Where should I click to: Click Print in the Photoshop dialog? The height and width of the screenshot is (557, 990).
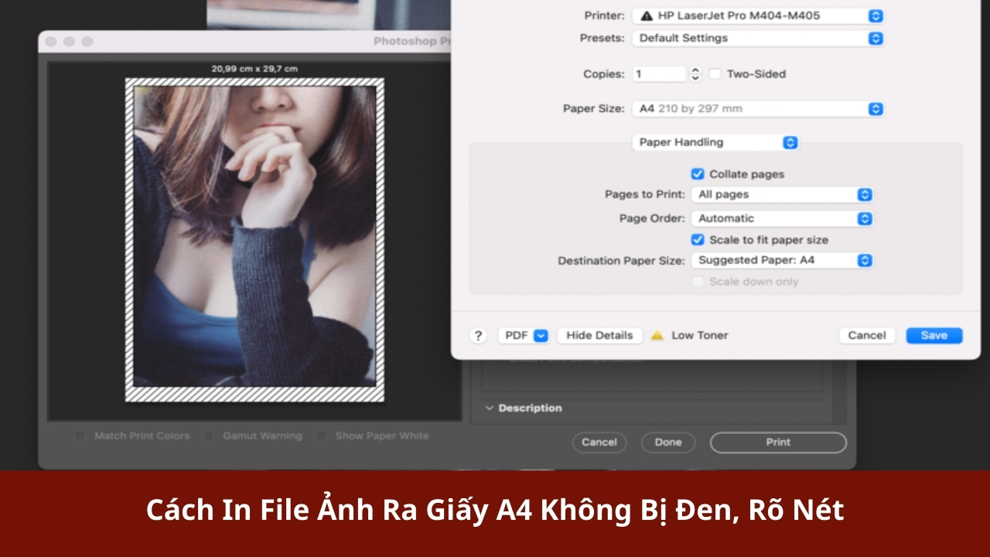pos(777,442)
